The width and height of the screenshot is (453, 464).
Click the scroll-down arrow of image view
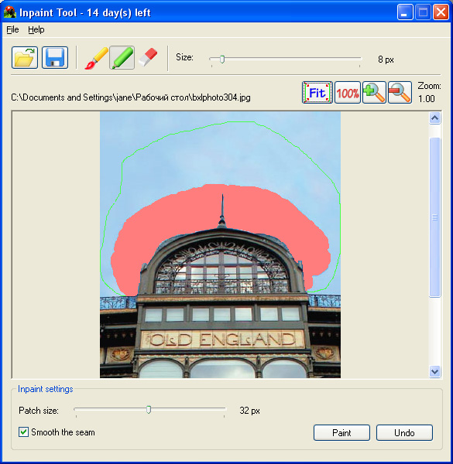click(434, 371)
